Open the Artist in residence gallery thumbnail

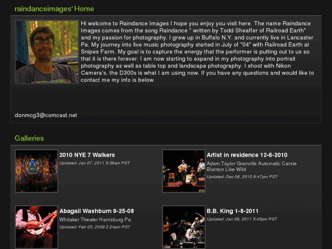(184, 171)
